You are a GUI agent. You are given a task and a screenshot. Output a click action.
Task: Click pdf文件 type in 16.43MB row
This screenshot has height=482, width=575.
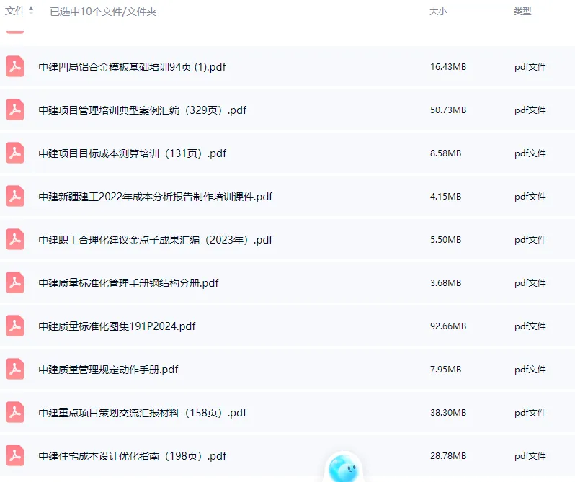click(530, 67)
